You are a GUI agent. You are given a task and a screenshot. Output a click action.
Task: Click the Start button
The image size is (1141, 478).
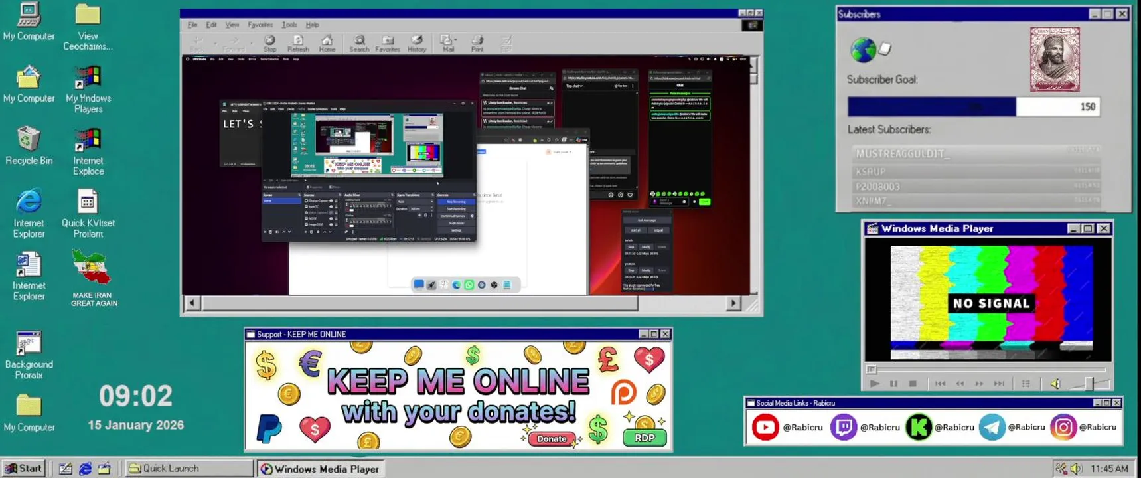point(24,468)
